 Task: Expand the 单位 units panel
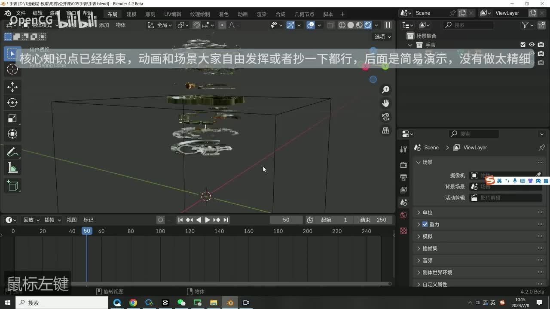(x=427, y=212)
